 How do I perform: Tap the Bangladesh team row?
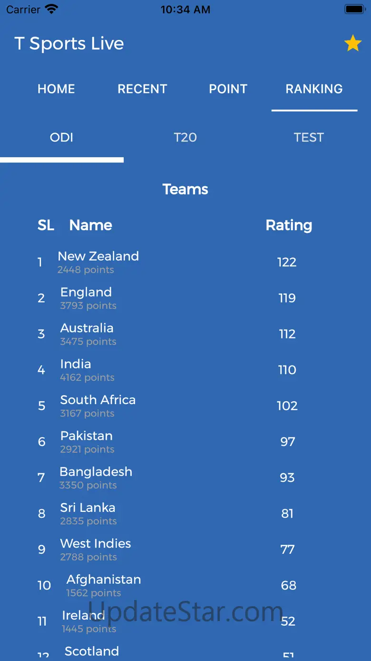(185, 478)
